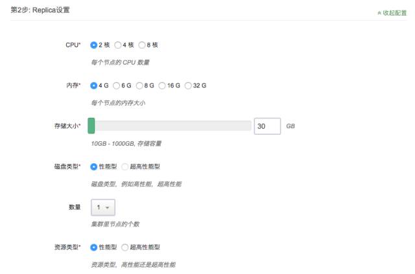Click the gray storage size slider track
The height and width of the screenshot is (274, 415).
coord(173,126)
